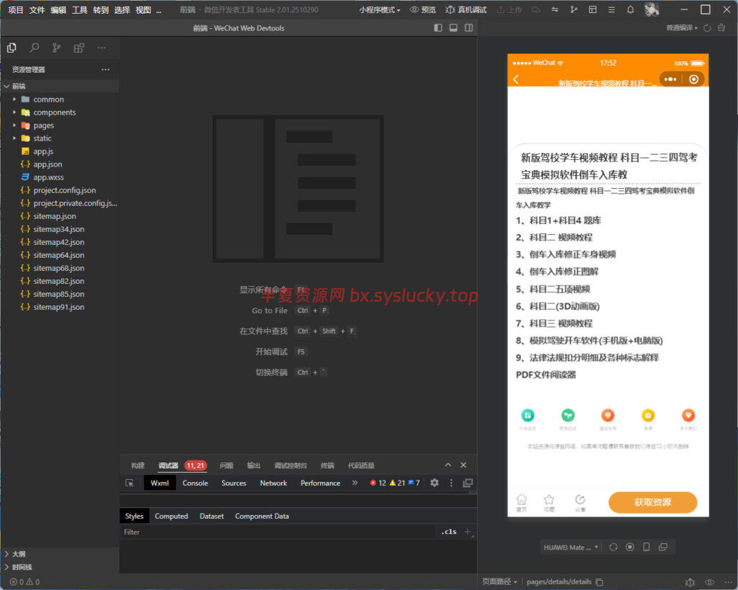Click the simulator record/stop circle icon
Image resolution: width=738 pixels, height=590 pixels.
click(630, 547)
